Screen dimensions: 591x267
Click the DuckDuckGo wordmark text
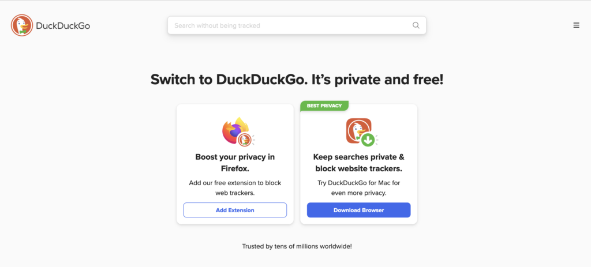63,25
